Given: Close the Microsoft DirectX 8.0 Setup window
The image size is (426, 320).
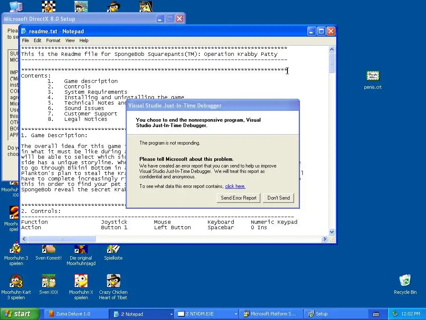Looking at the screenshot, I should [x=179, y=19].
